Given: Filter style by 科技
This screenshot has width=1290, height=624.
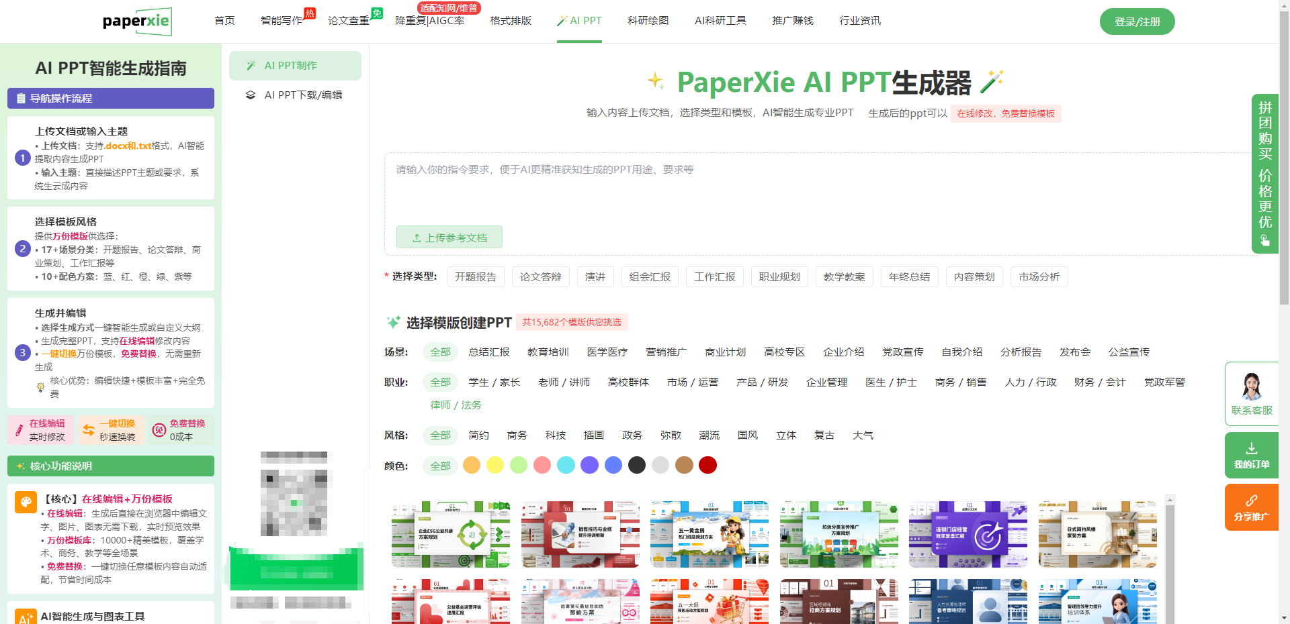Looking at the screenshot, I should coord(556,435).
